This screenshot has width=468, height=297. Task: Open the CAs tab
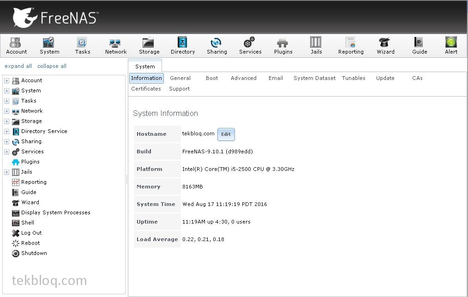pos(417,78)
